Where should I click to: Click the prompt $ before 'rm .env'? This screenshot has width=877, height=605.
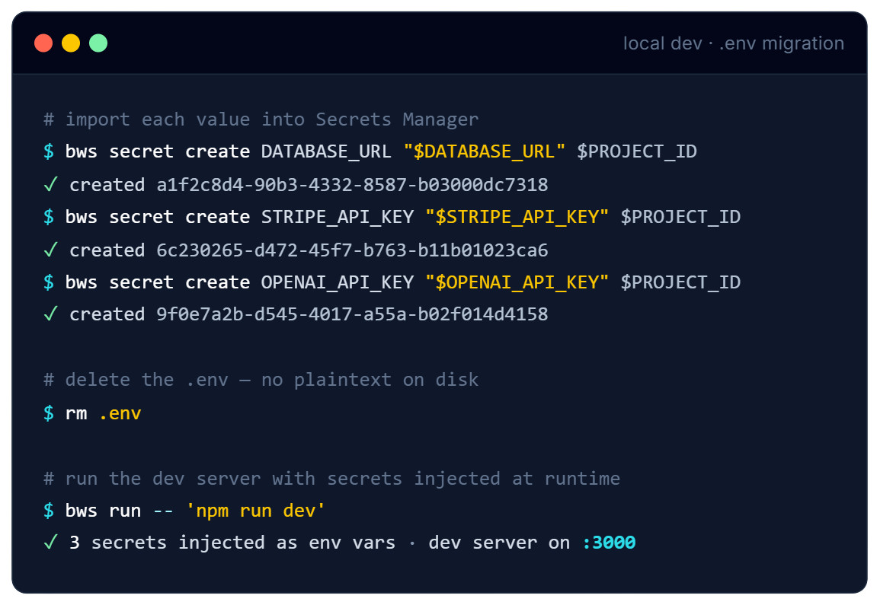tap(49, 413)
